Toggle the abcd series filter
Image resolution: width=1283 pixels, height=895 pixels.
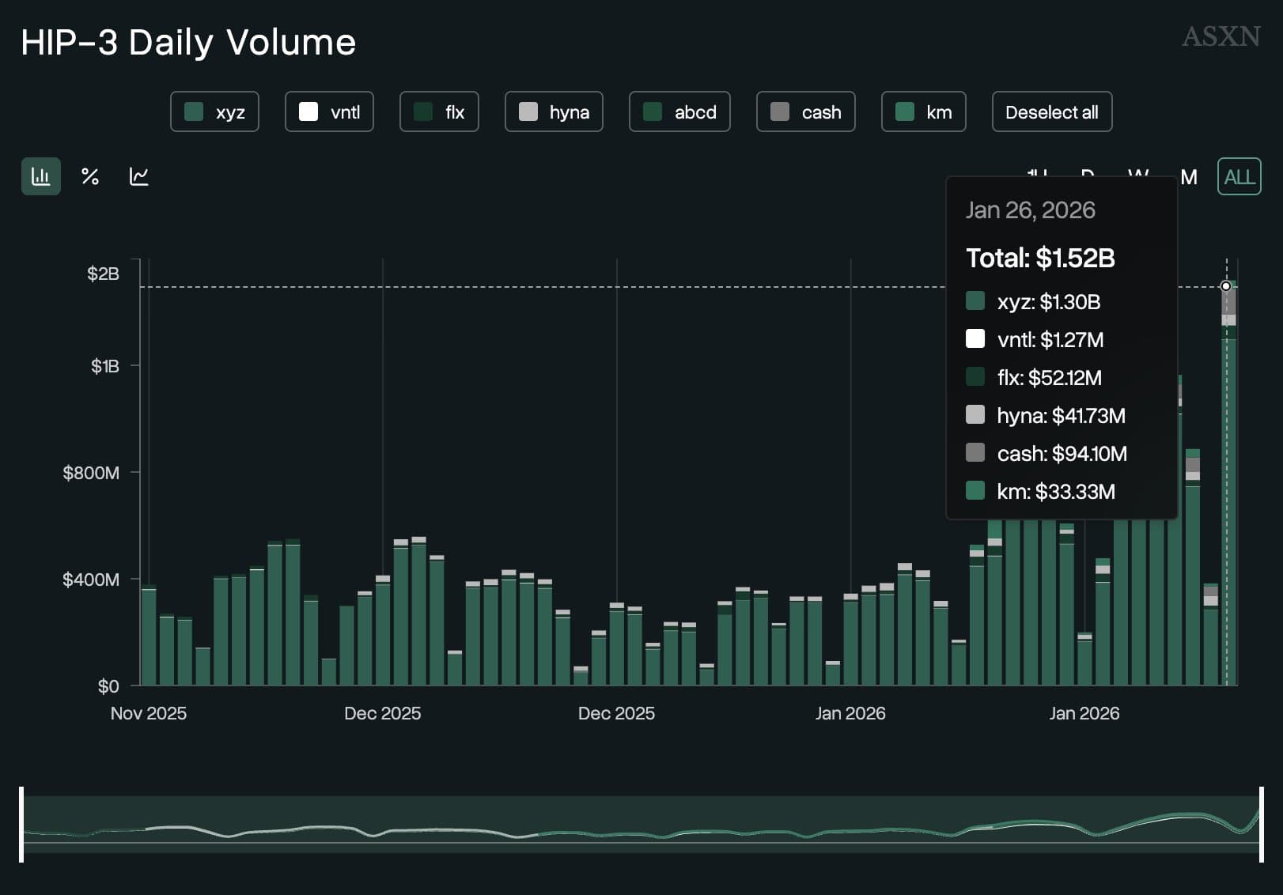tap(679, 112)
